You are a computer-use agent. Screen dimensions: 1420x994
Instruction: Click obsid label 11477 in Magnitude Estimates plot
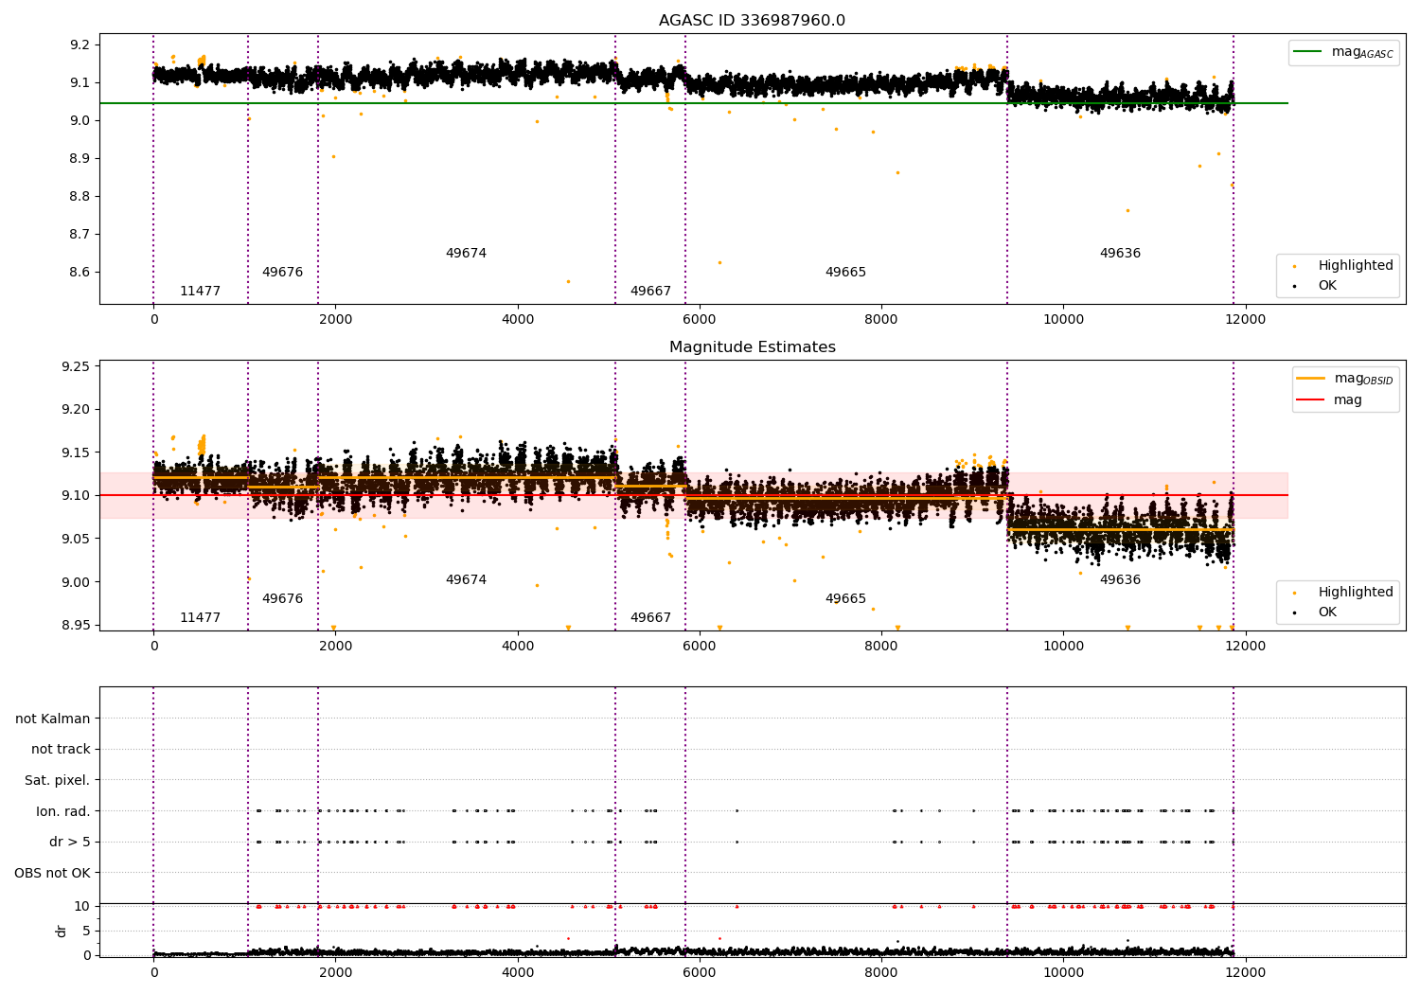(200, 618)
